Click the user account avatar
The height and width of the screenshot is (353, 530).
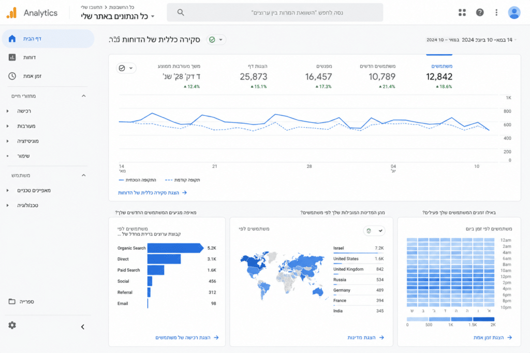[x=514, y=12]
